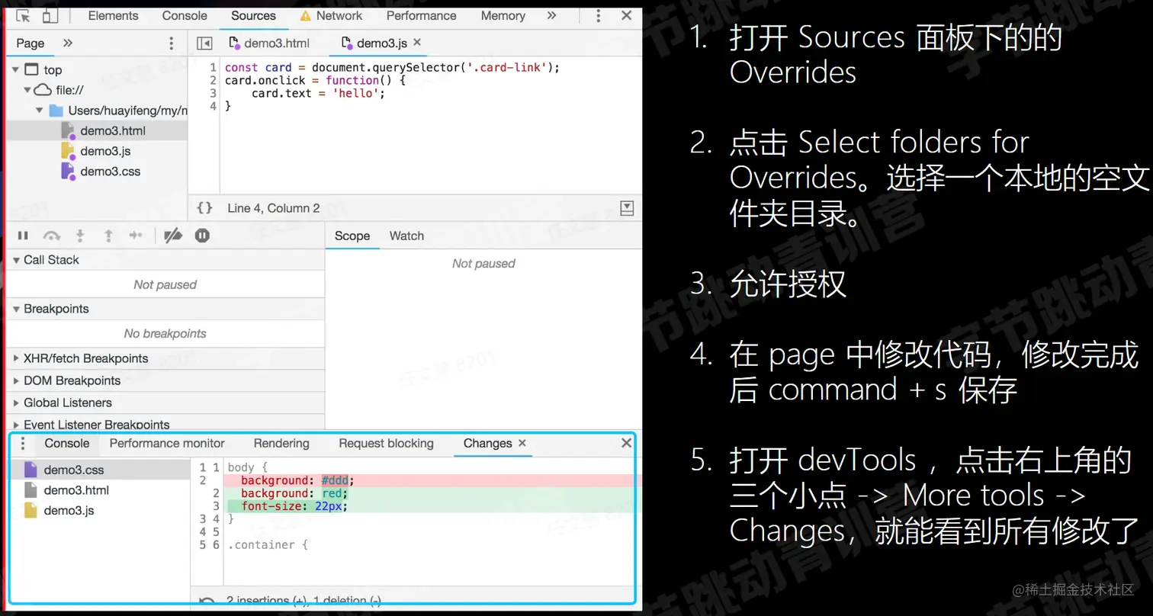Open the Request blocking drawer tab
1153x616 pixels.
(x=386, y=444)
